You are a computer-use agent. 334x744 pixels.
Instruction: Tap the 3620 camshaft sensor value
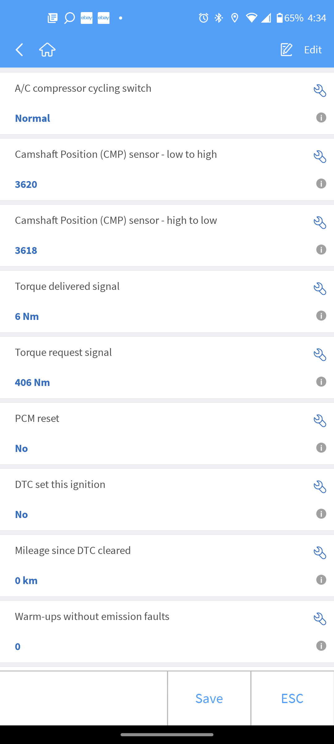click(x=26, y=184)
